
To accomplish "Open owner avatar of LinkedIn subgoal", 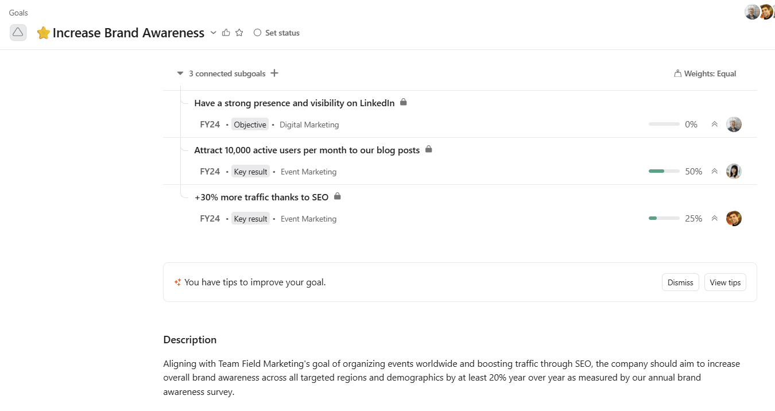I will [734, 125].
